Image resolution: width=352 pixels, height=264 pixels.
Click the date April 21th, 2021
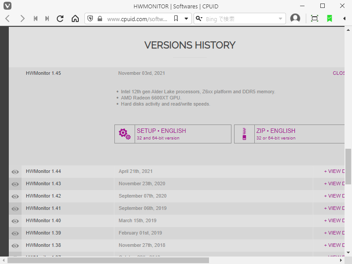[x=136, y=171]
